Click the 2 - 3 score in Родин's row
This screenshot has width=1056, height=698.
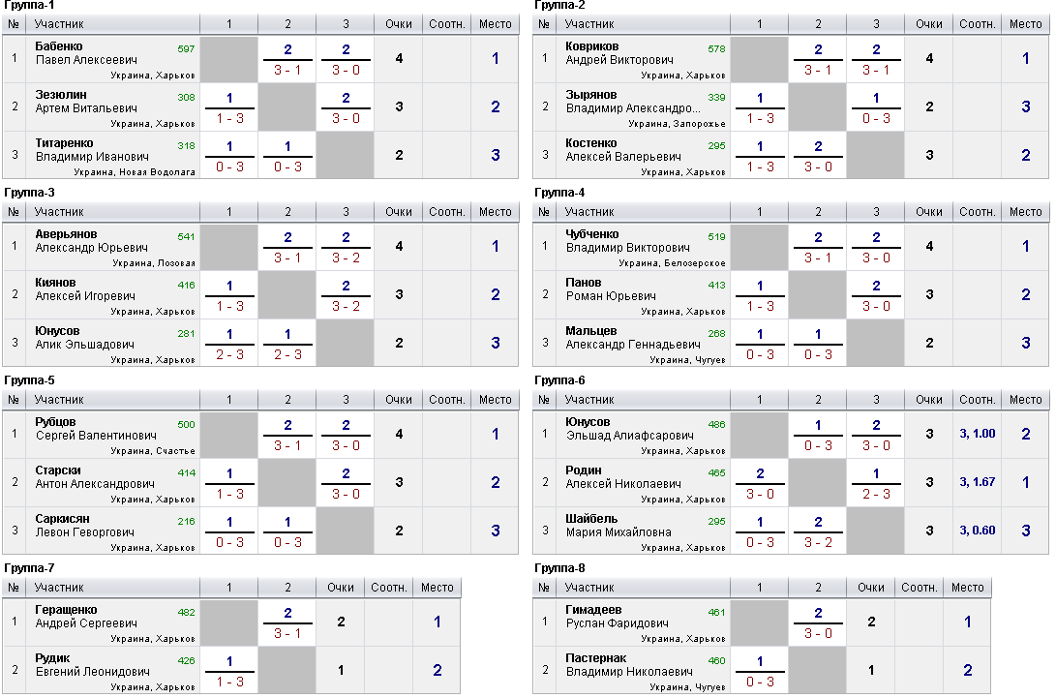pos(876,495)
